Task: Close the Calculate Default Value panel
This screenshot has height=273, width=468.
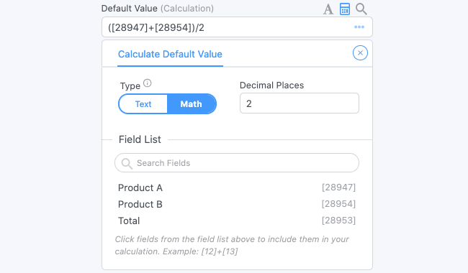Action: 360,53
